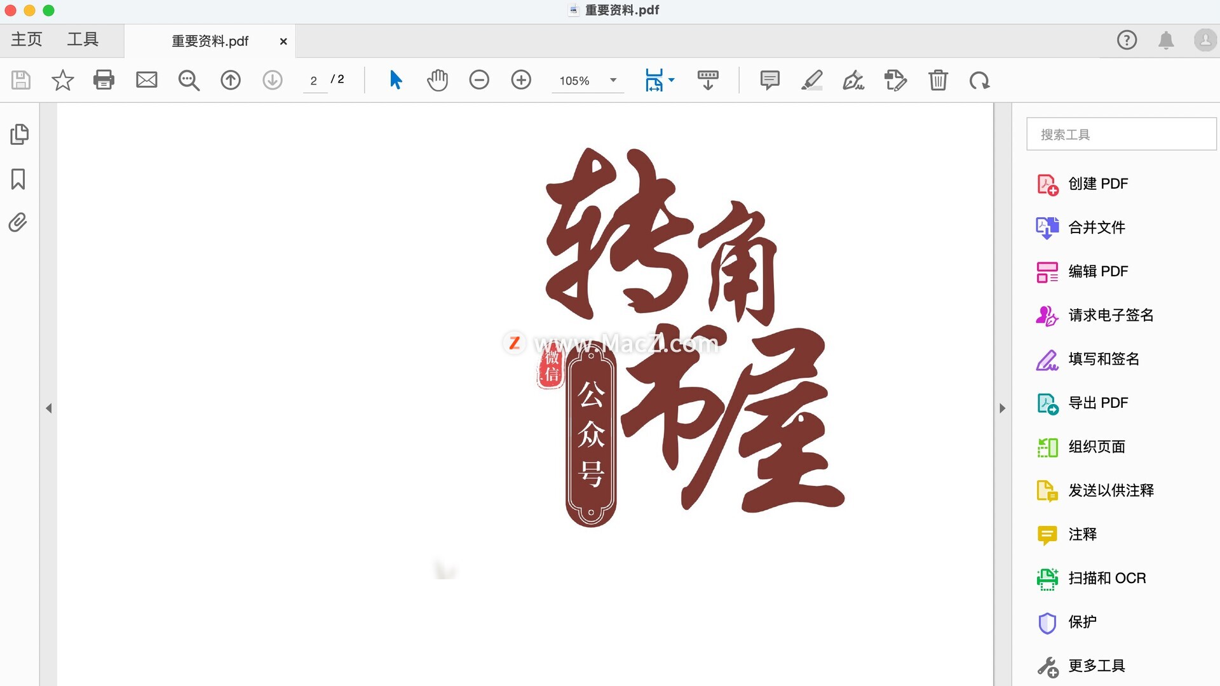
Task: Click the page number field
Action: tap(314, 81)
